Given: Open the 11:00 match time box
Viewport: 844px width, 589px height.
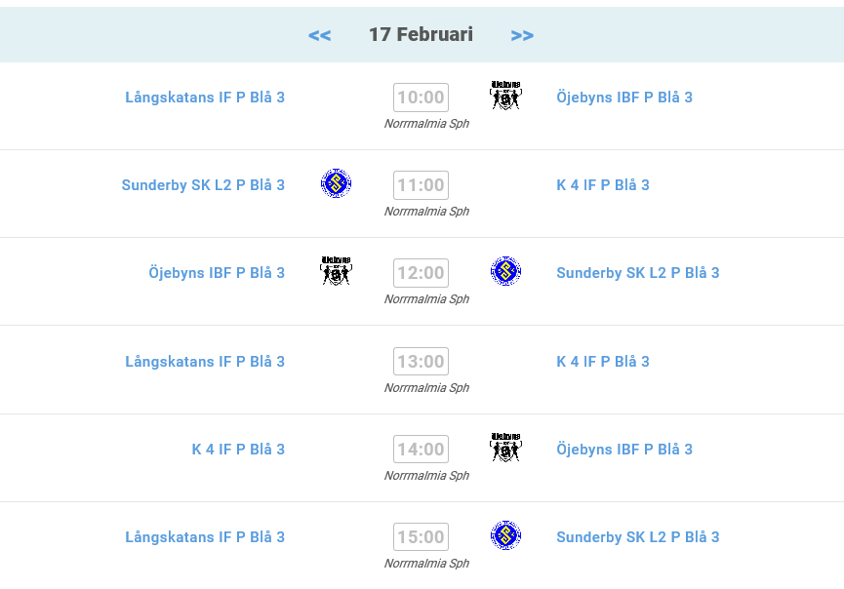Looking at the screenshot, I should [421, 185].
